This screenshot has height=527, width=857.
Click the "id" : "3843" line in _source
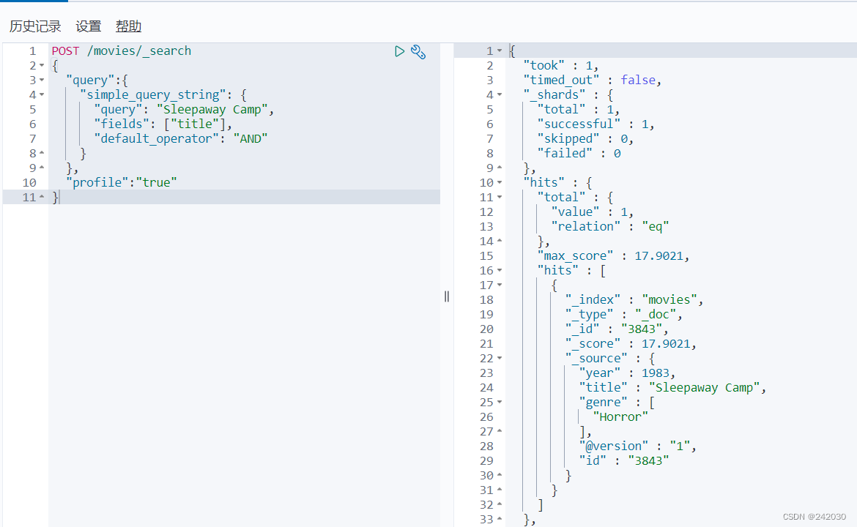coord(624,461)
